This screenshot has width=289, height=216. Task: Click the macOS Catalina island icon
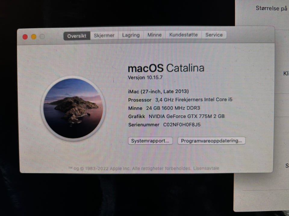coord(73,108)
